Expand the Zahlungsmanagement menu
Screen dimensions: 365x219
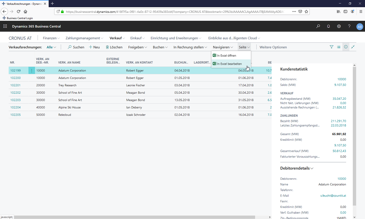[x=85, y=38]
